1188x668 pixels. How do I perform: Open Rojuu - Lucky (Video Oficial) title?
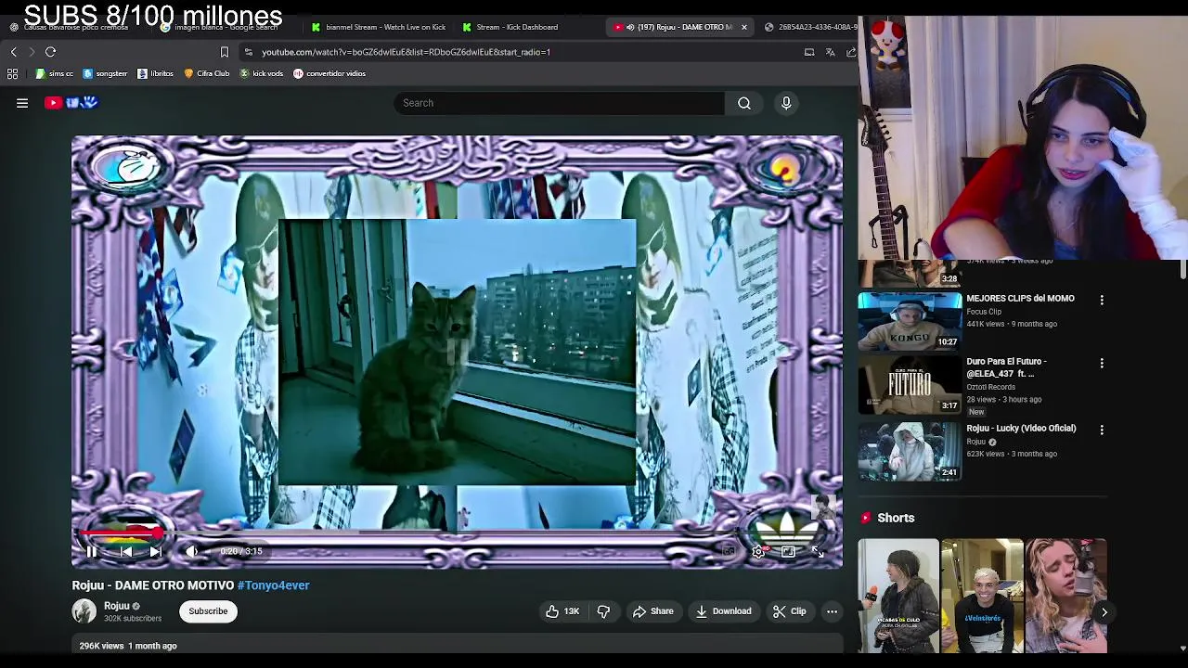(x=1021, y=429)
